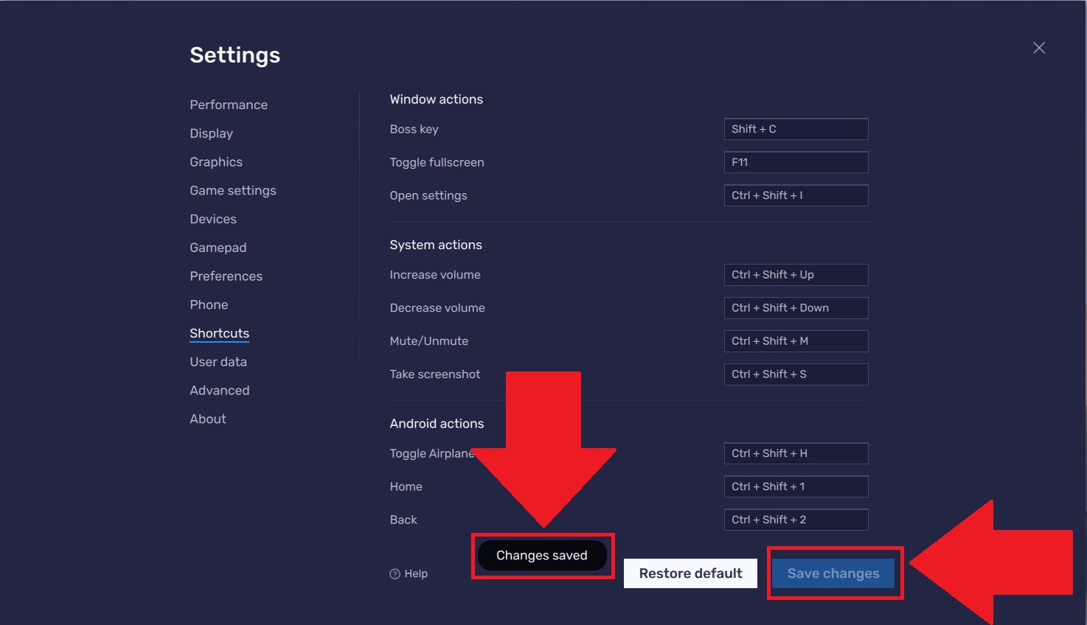Screen dimensions: 1087x625
Task: Open the Devices settings section
Action: coord(212,219)
